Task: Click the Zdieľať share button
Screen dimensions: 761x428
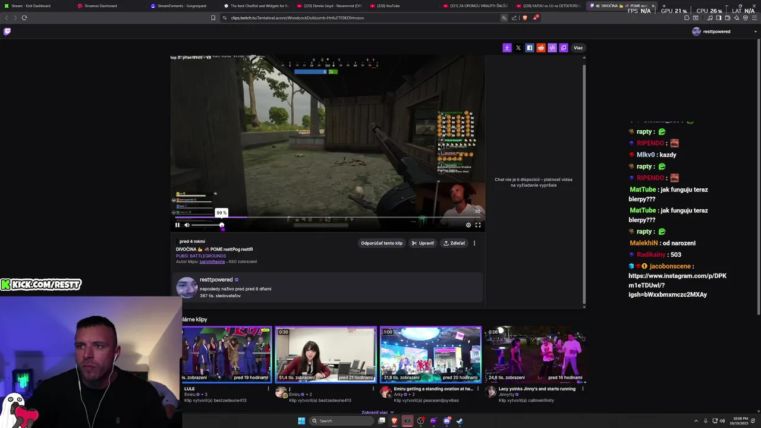Action: pyautogui.click(x=454, y=243)
